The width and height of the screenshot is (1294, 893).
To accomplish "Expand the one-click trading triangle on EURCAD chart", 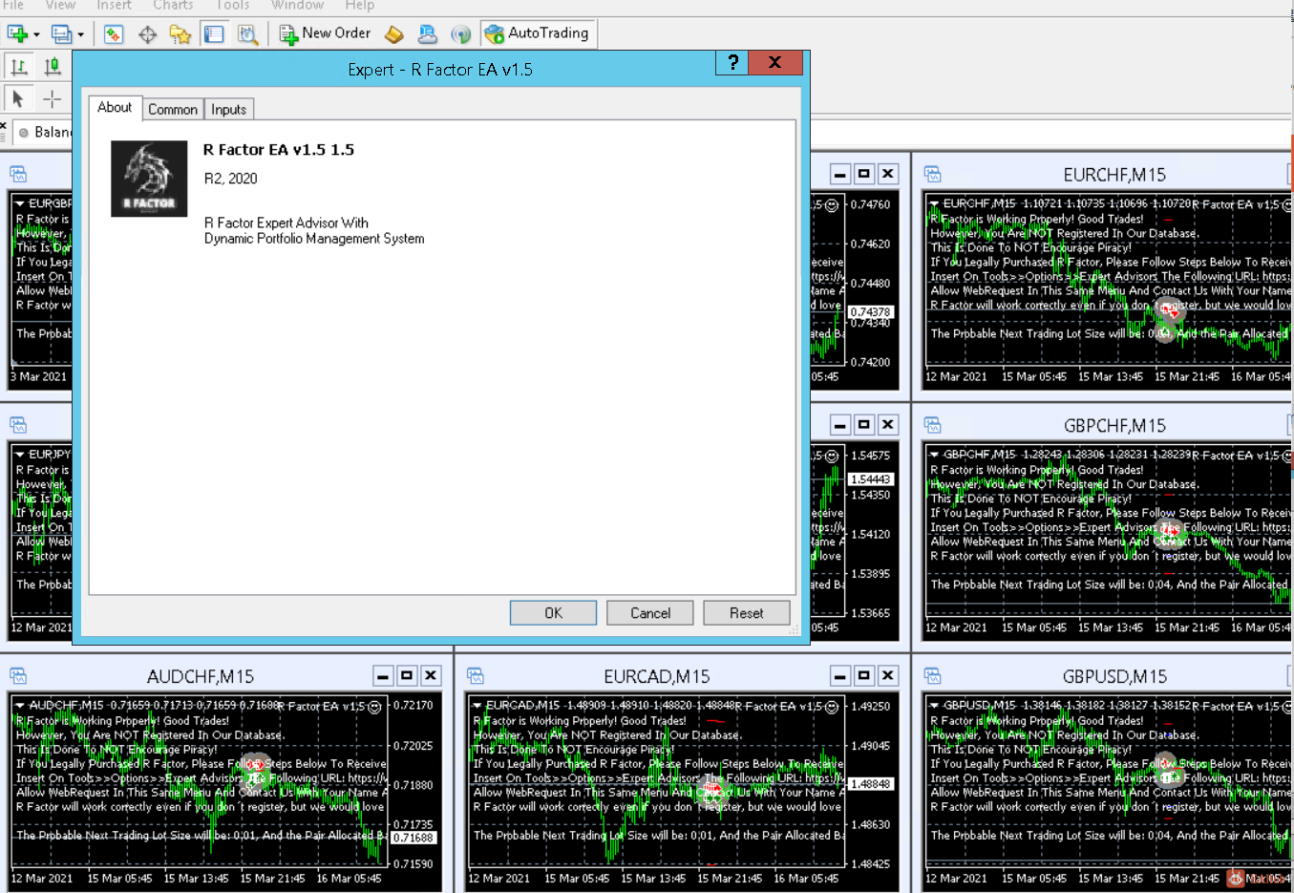I will [477, 705].
